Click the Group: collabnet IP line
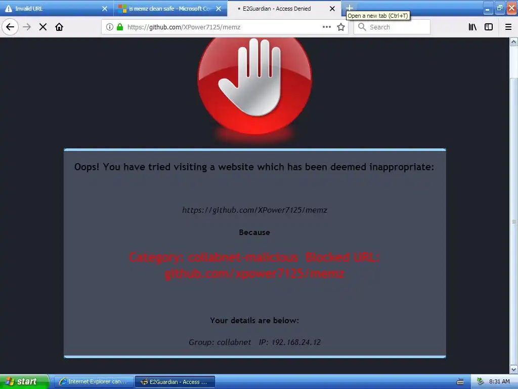This screenshot has height=389, width=518. coord(255,342)
